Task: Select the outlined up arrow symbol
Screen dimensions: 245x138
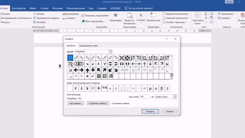Action: (133, 70)
